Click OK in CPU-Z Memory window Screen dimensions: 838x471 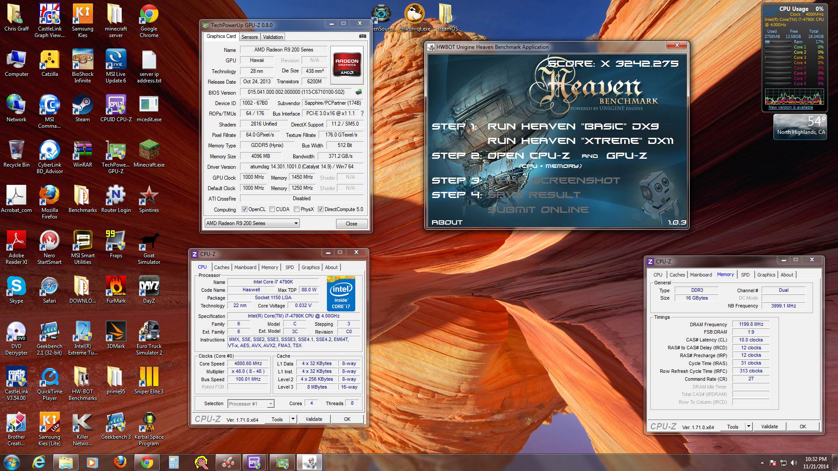click(803, 427)
